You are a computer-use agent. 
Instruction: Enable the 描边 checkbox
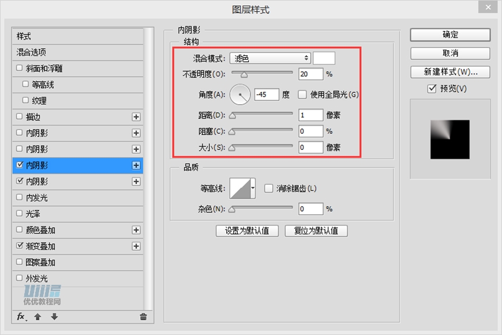(19, 116)
